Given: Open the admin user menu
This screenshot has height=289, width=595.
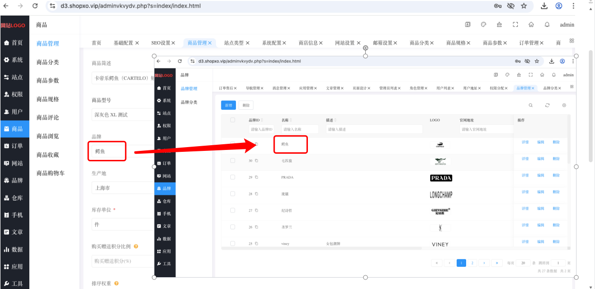Looking at the screenshot, I should pos(567,25).
